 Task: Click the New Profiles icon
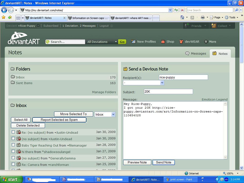(133, 41)
